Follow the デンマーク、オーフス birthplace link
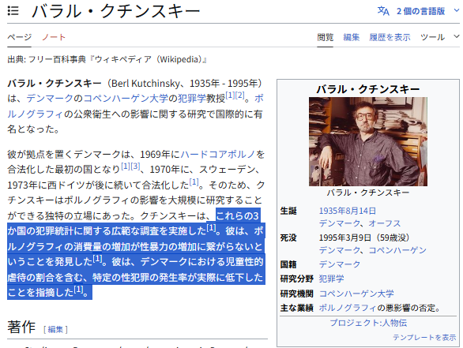Viewport: 463px width, 348px height. tap(359, 223)
